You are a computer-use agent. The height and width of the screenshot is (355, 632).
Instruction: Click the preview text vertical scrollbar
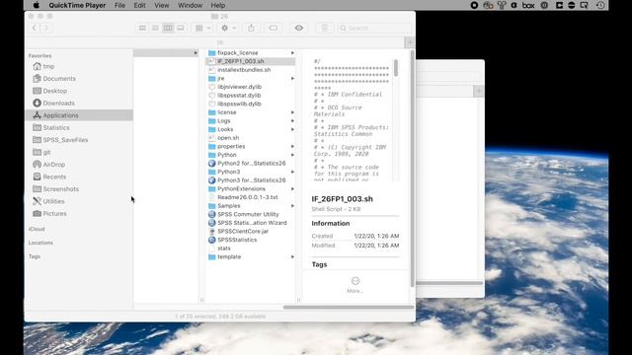[x=396, y=68]
